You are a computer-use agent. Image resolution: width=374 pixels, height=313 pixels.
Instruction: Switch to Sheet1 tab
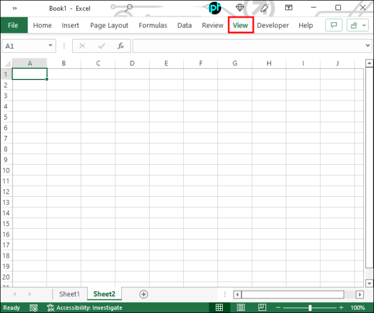tap(69, 294)
